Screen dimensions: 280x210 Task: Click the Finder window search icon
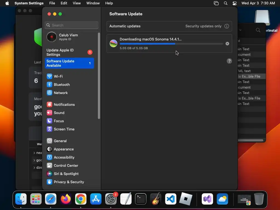(258, 30)
